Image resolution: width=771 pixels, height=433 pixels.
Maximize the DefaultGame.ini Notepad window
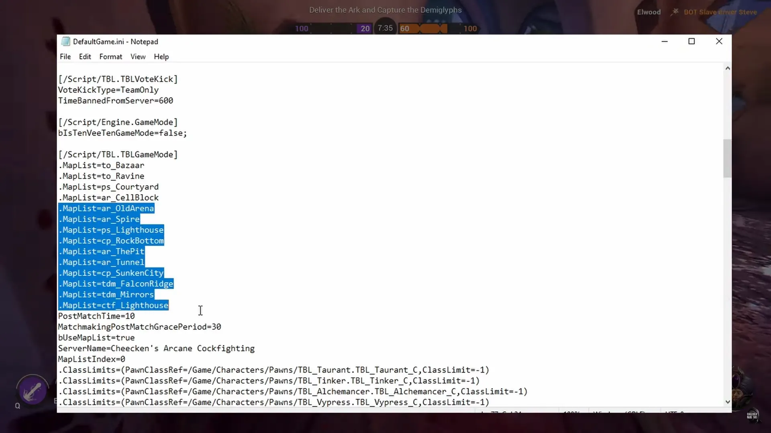[x=691, y=41]
